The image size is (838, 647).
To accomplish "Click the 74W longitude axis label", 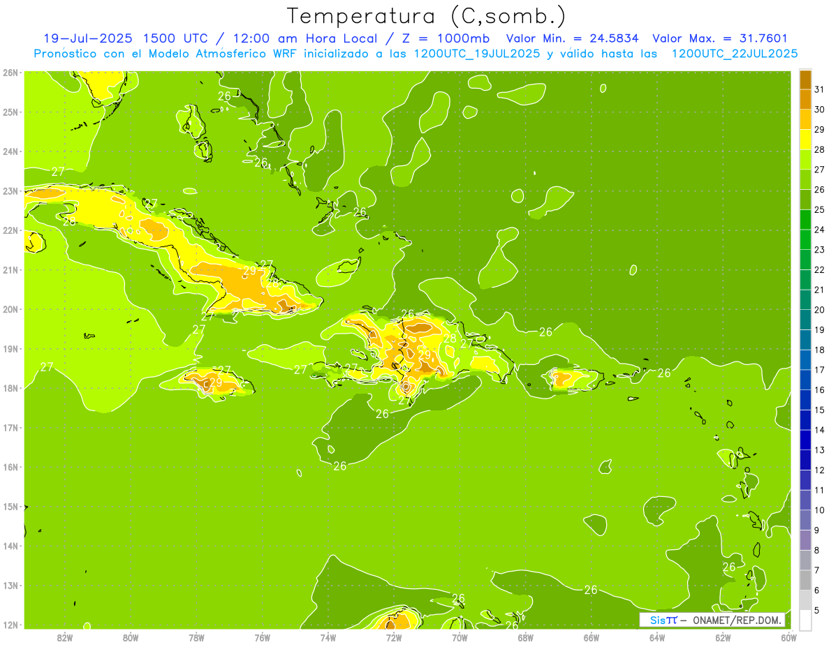I will (x=328, y=637).
